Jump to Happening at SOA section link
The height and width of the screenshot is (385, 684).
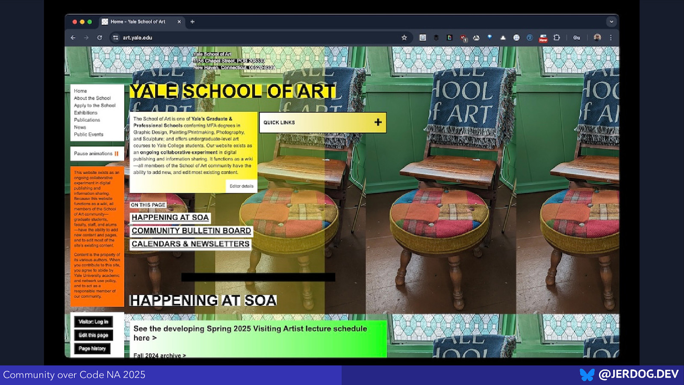point(170,217)
